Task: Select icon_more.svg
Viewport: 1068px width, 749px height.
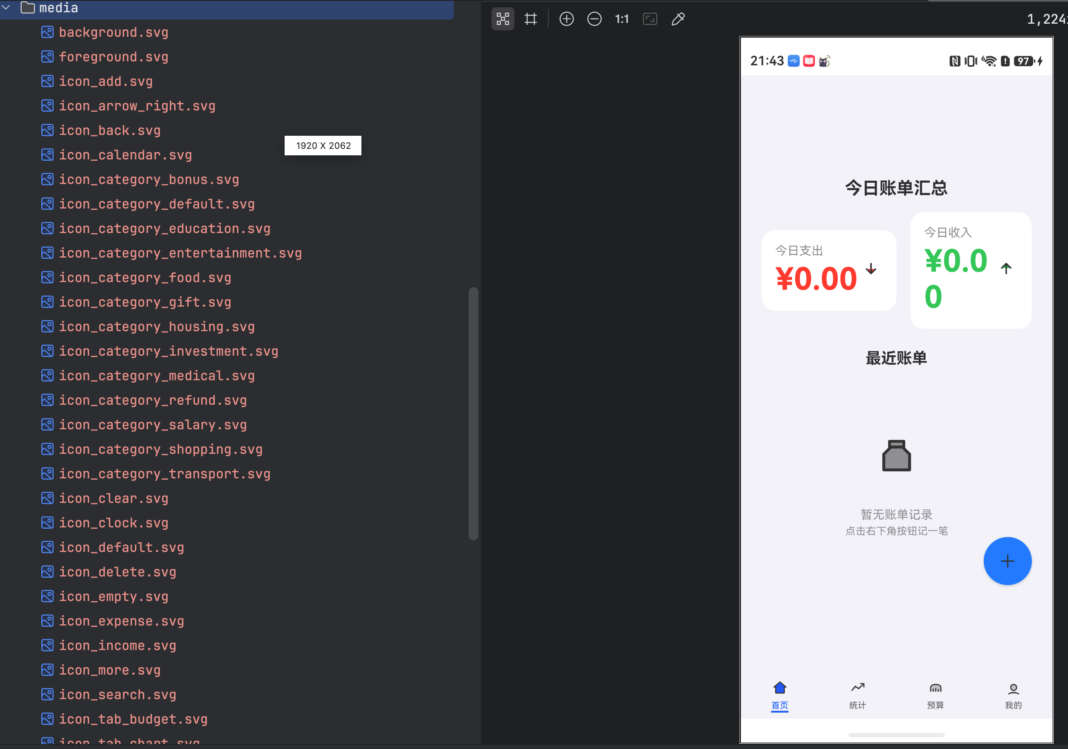Action: pos(109,670)
